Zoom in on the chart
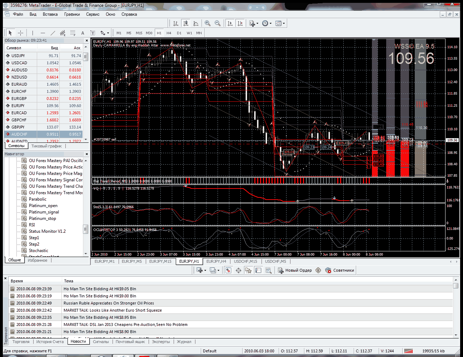Screen dimensions: 463x357 (208, 23)
